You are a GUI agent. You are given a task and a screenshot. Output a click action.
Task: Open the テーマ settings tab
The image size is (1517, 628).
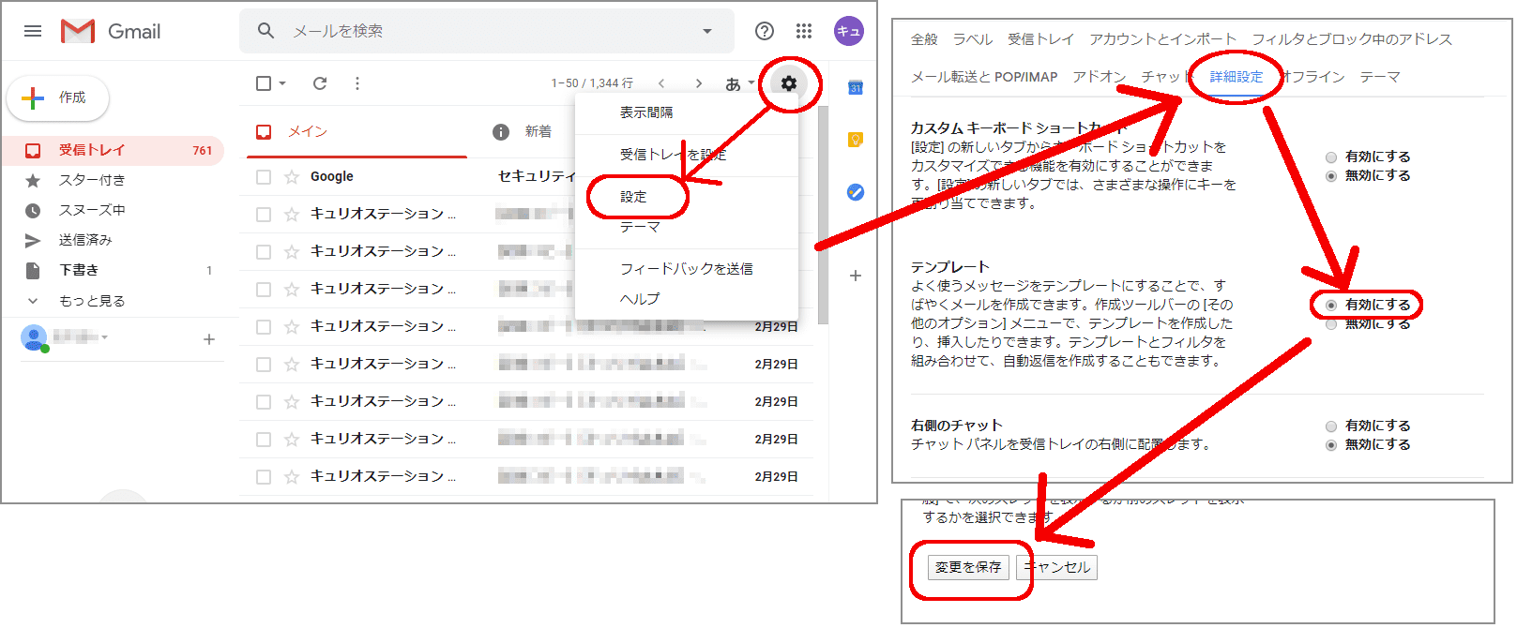tap(1380, 77)
